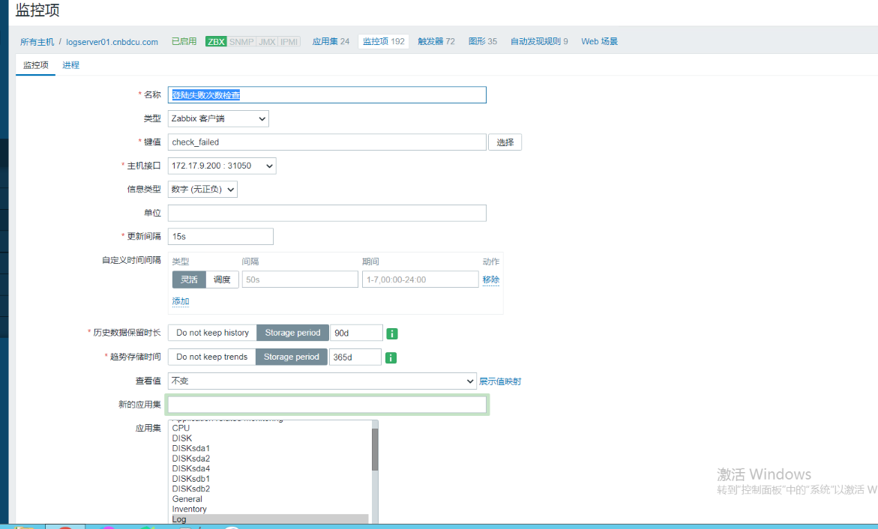878x529 pixels.
Task: Click the trends 365d value field
Action: point(355,357)
